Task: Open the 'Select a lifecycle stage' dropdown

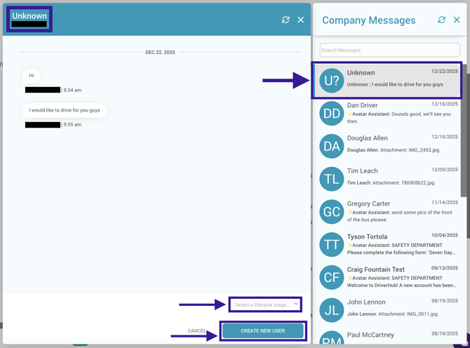Action: tap(265, 304)
